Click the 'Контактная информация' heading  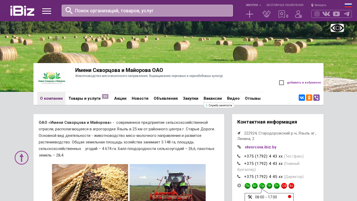tap(267, 122)
